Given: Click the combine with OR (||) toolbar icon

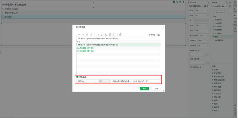Looking at the screenshot, I should (x=91, y=35).
